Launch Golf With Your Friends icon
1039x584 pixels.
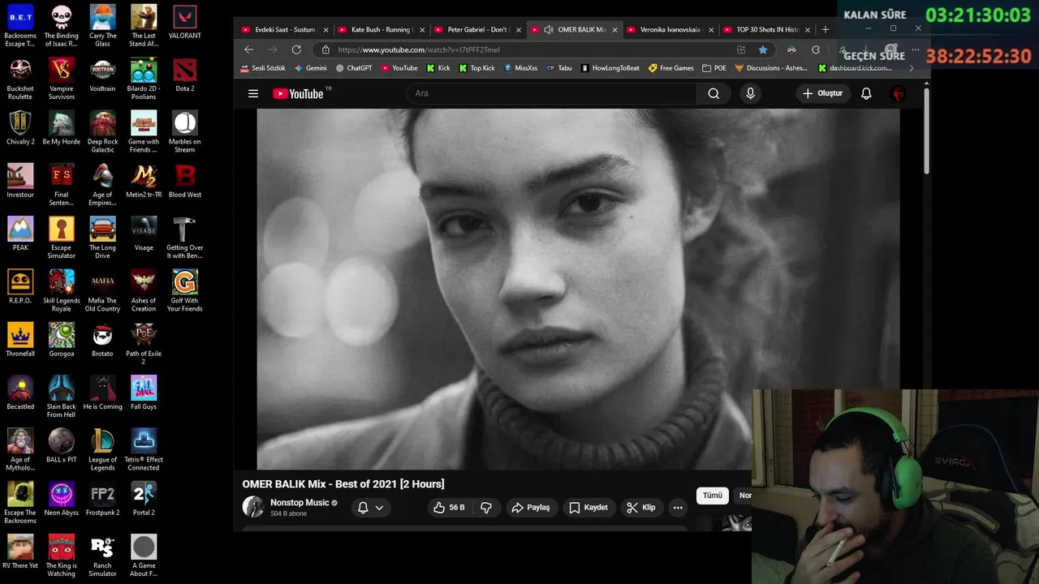pyautogui.click(x=185, y=291)
